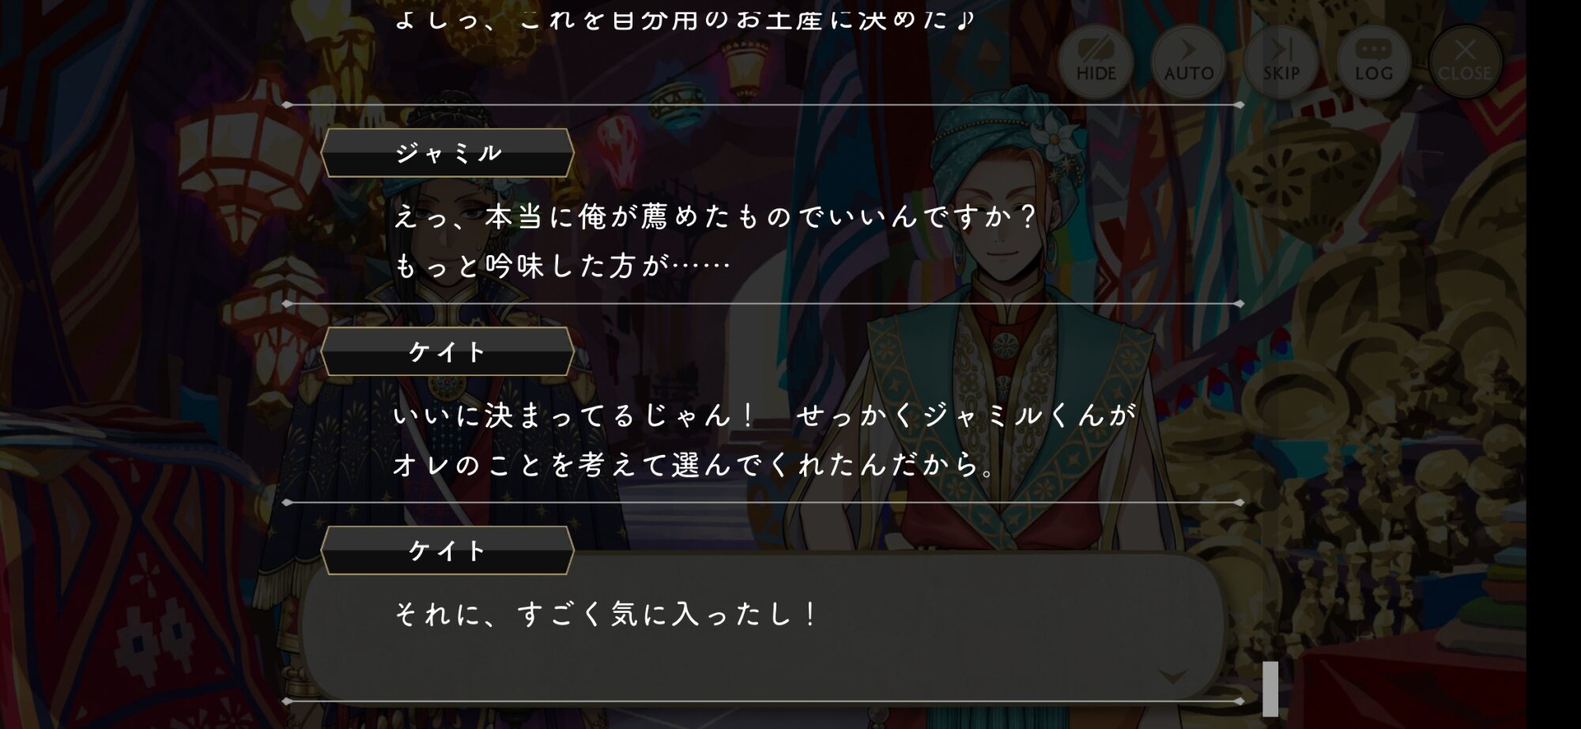Tap the dialogue advance down arrow

1172,675
